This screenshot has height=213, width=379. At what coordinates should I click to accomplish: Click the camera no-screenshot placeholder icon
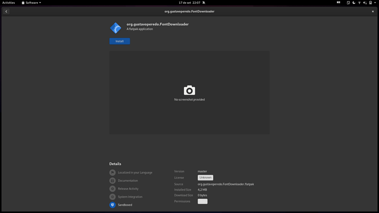189,91
